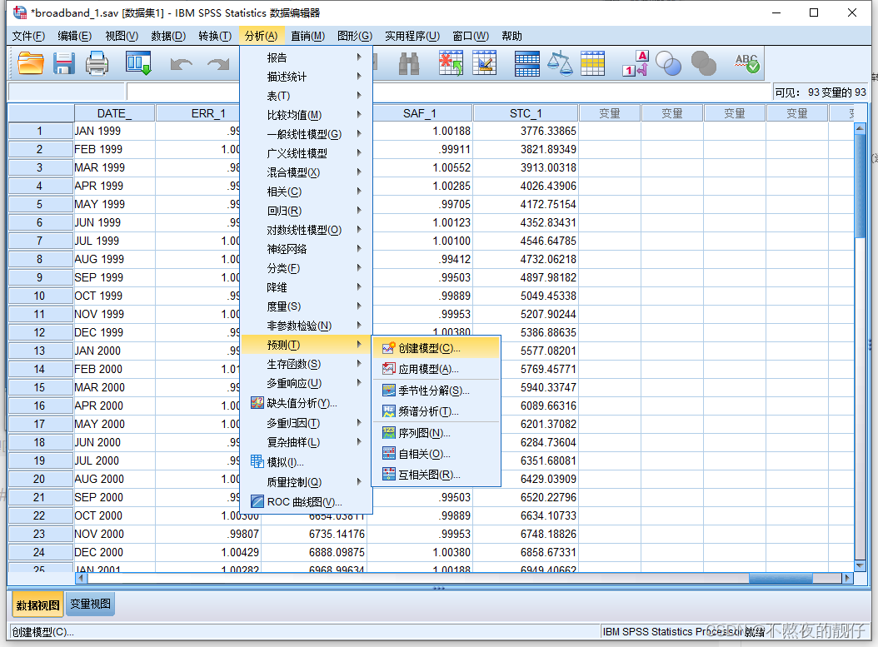Viewport: 878px width, 647px height.
Task: Click the MAR 1999 date cell
Action: 114,168
